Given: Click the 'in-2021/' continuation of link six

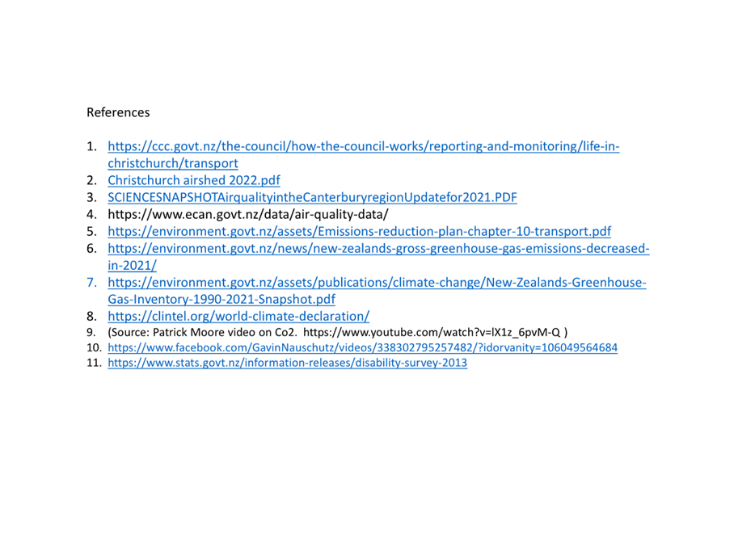Looking at the screenshot, I should pyautogui.click(x=132, y=266).
